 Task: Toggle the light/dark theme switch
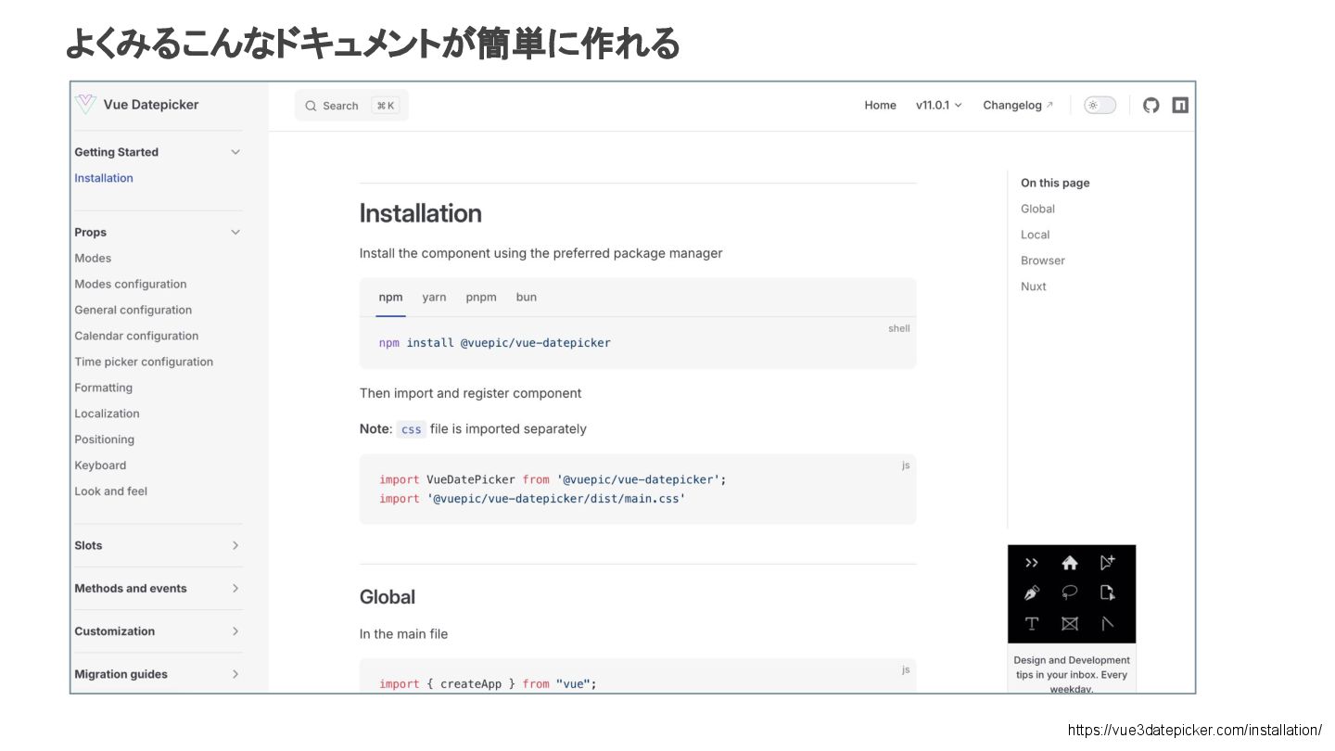[1100, 106]
